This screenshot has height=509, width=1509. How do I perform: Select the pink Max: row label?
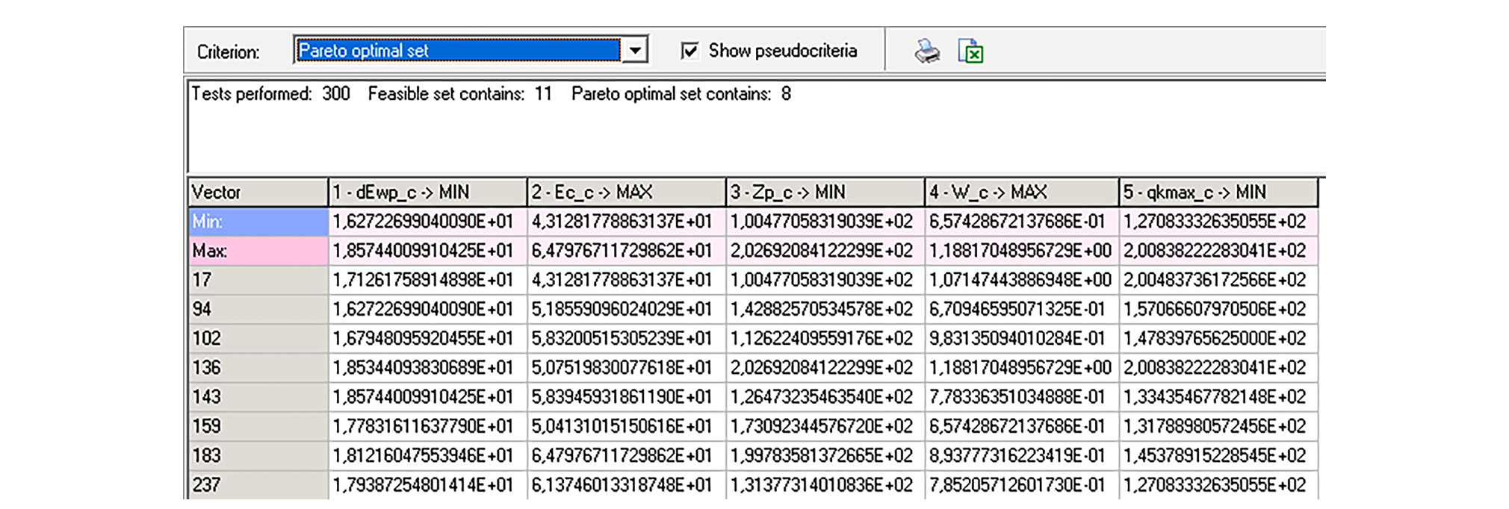[x=257, y=251]
